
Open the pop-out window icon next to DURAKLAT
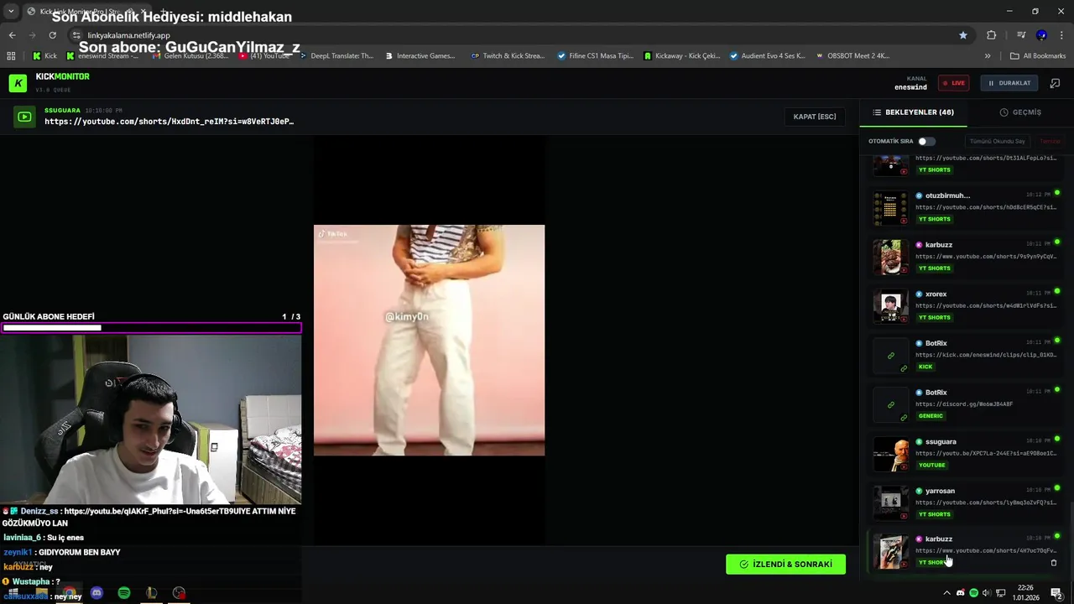click(1055, 83)
